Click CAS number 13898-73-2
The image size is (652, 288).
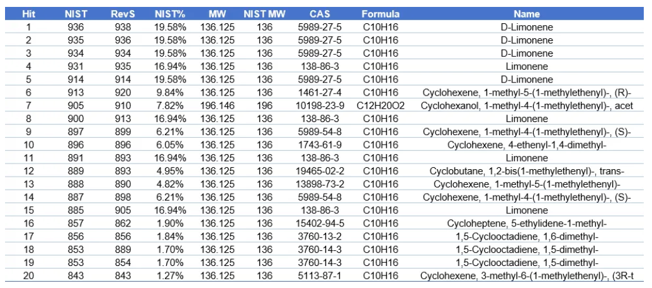320,184
